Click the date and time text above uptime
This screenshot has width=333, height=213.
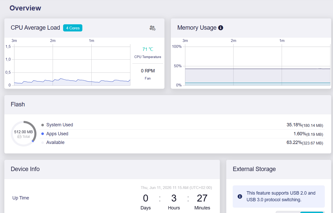176,188
